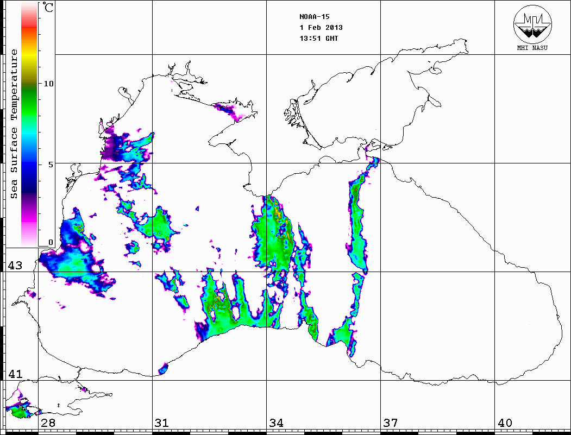571x435 pixels.
Task: Click the longitude label '37'
Action: (x=391, y=423)
